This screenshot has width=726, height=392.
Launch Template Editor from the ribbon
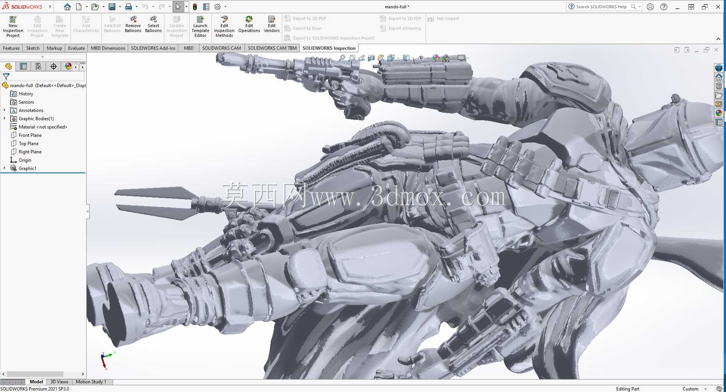pyautogui.click(x=201, y=26)
